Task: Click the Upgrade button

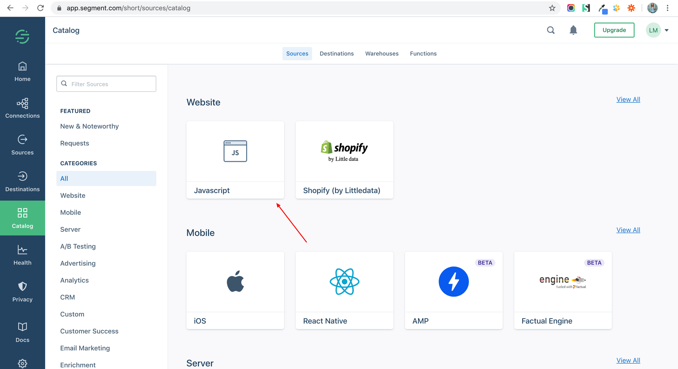Action: tap(614, 30)
